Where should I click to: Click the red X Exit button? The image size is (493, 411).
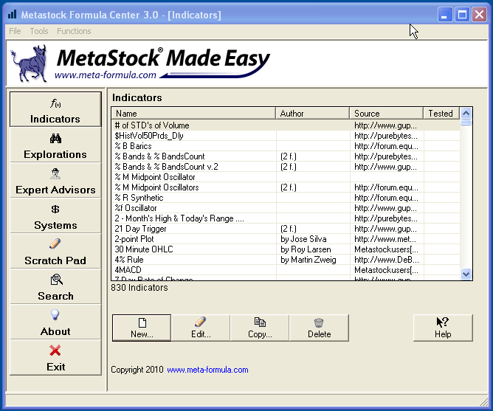[55, 357]
